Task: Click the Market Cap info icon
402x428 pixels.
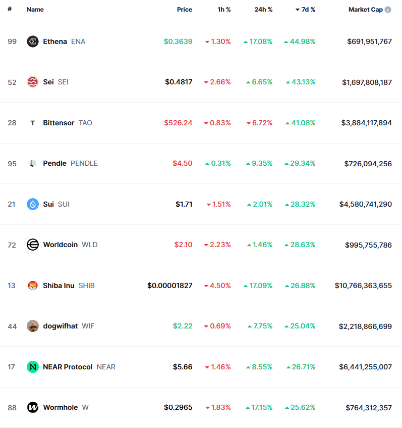Action: pos(388,10)
